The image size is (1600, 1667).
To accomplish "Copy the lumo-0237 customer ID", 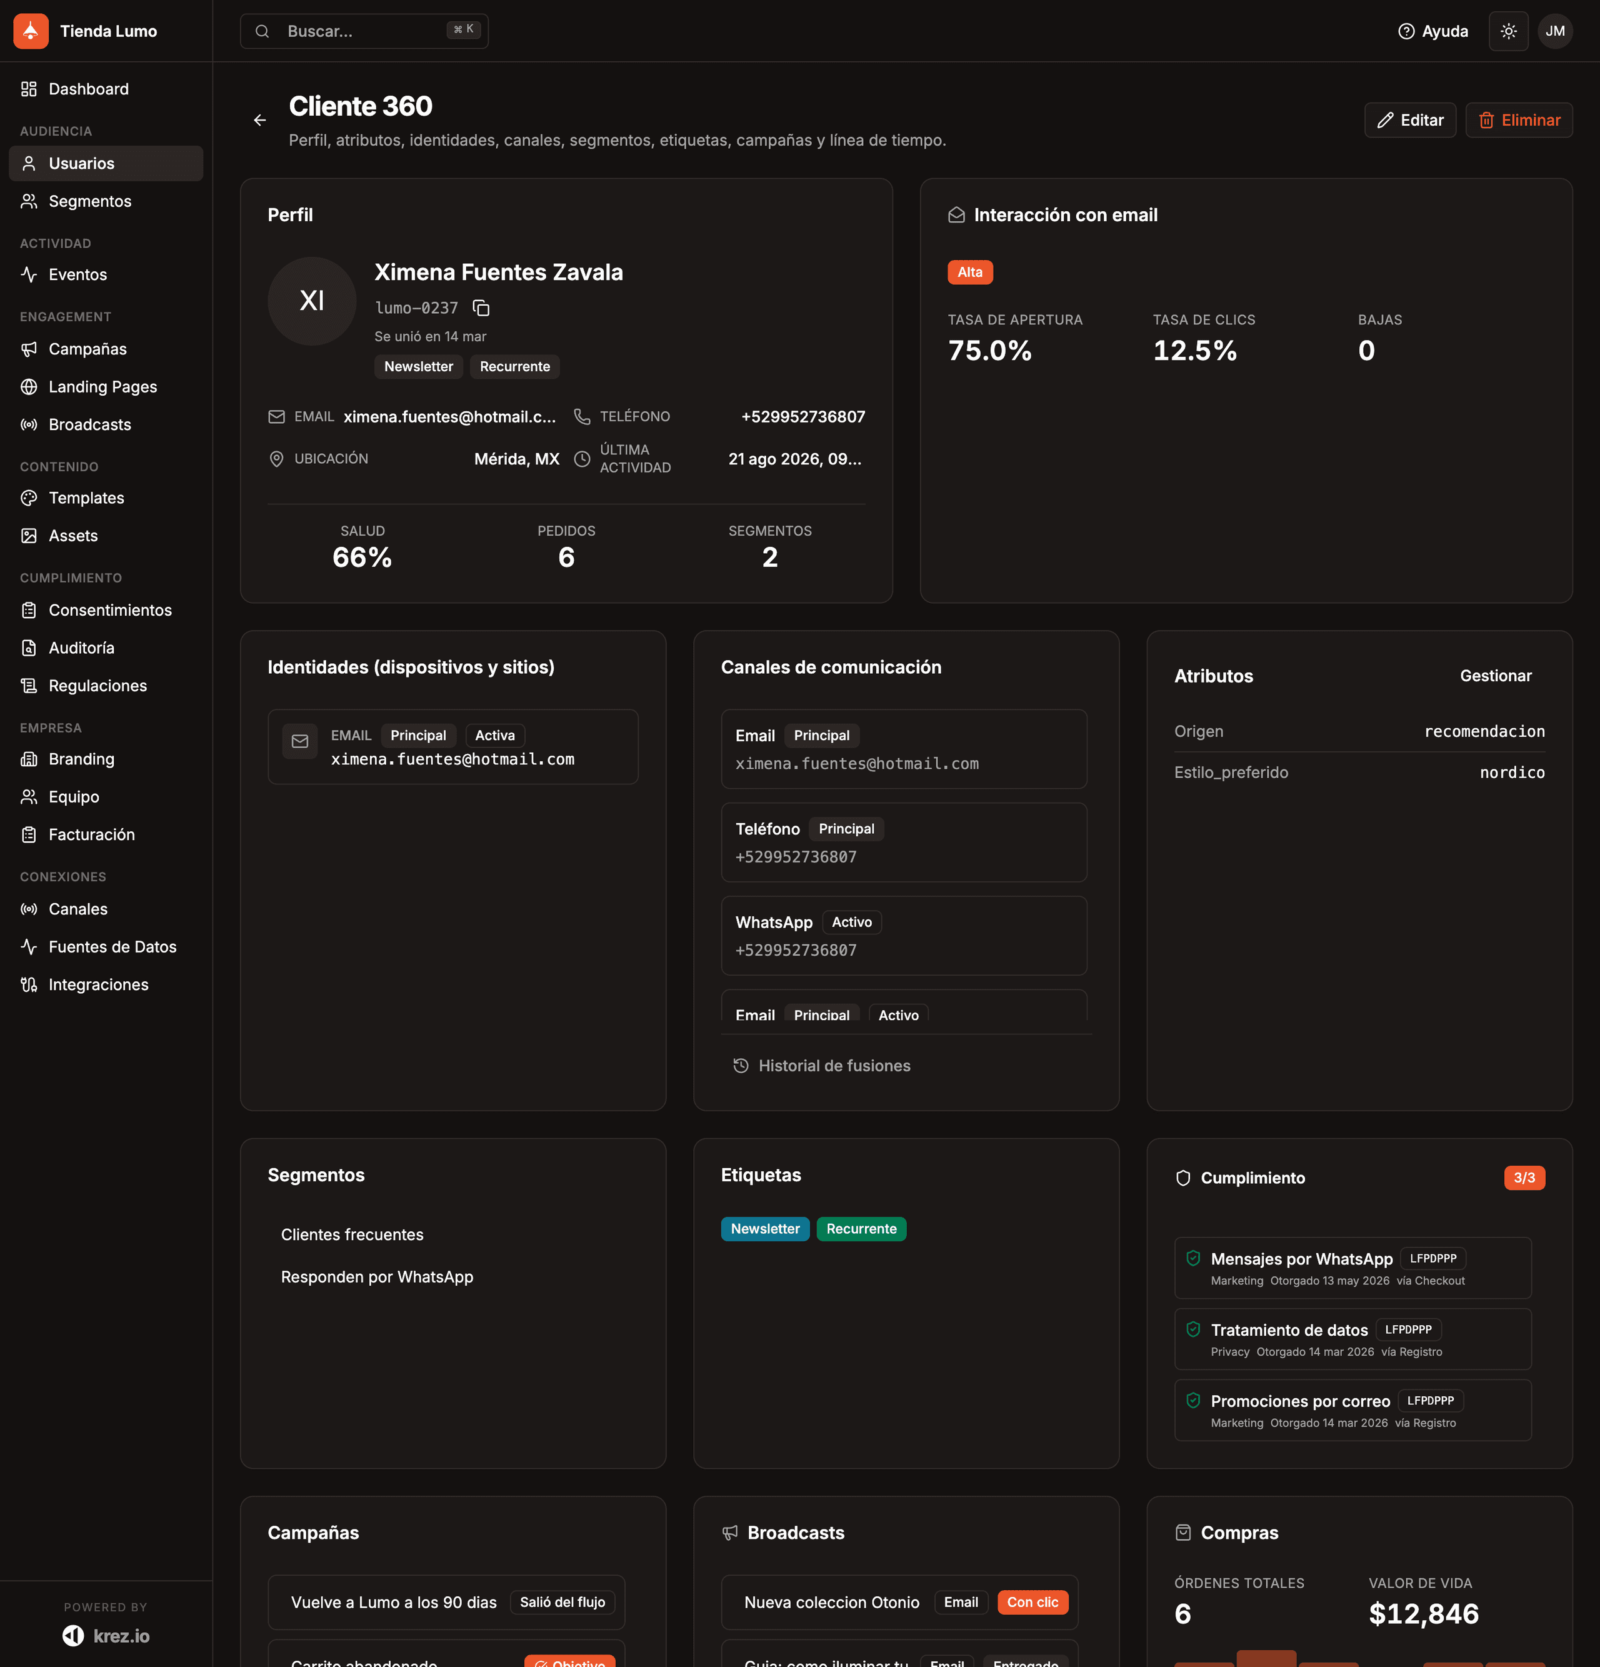I will pyautogui.click(x=481, y=308).
